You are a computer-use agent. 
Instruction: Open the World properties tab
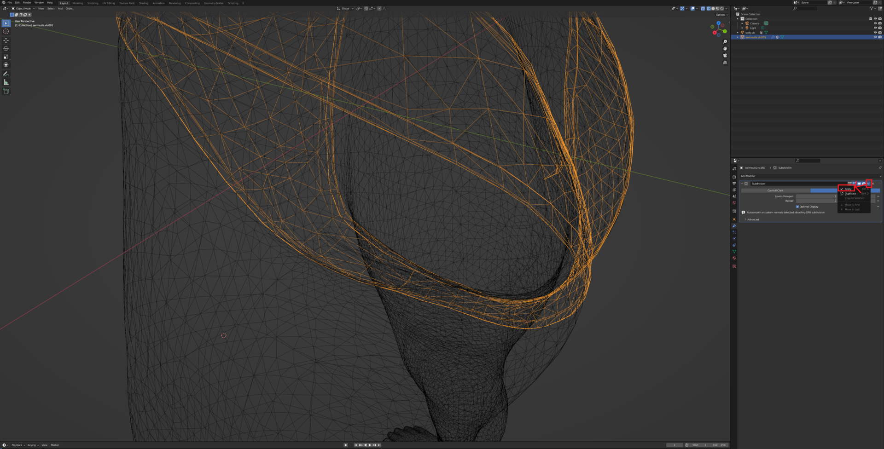[x=734, y=202]
